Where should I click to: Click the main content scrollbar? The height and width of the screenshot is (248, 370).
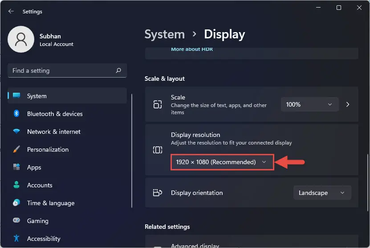(x=367, y=182)
